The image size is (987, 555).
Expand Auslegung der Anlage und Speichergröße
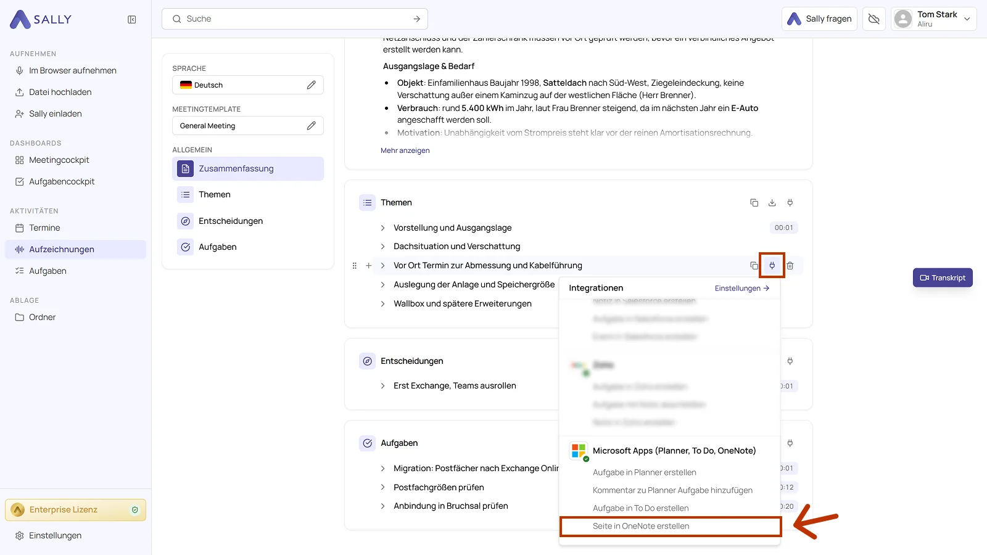click(x=382, y=285)
